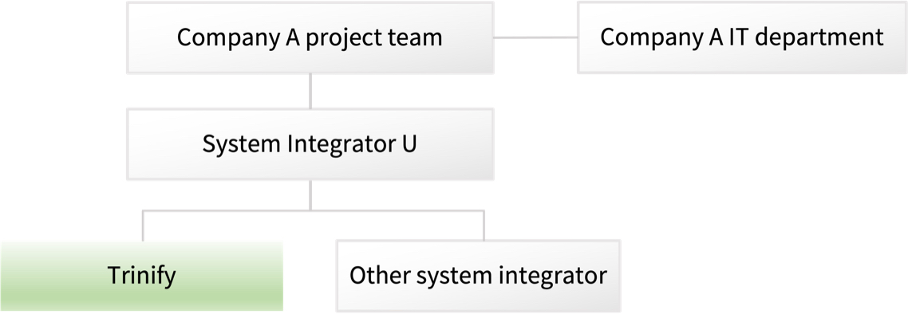Select the Company A project team box
Screen dimensions: 908x314
pos(310,37)
